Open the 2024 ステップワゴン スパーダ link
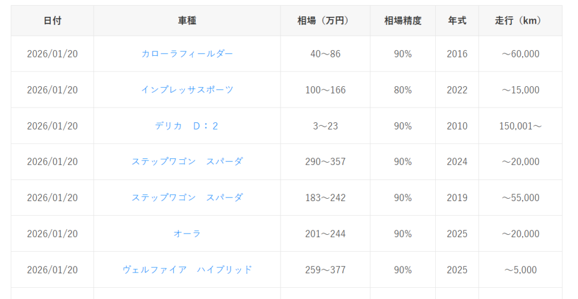The image size is (578, 299). [187, 162]
